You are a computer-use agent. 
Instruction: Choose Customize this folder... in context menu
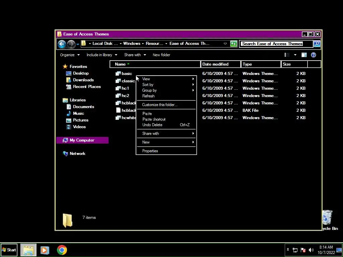166,105
